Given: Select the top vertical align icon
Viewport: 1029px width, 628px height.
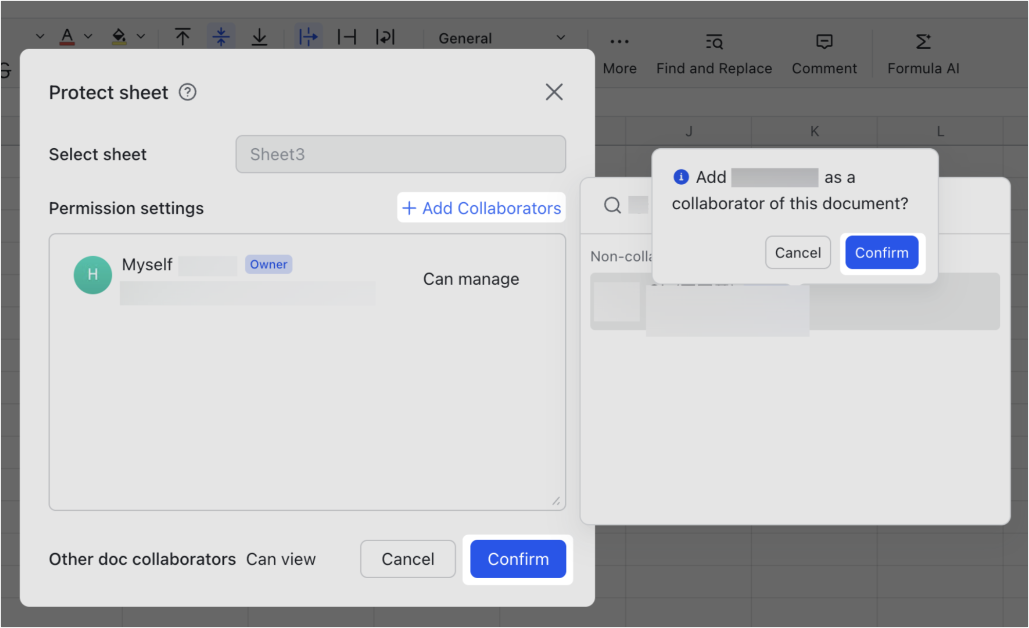Looking at the screenshot, I should pos(182,37).
